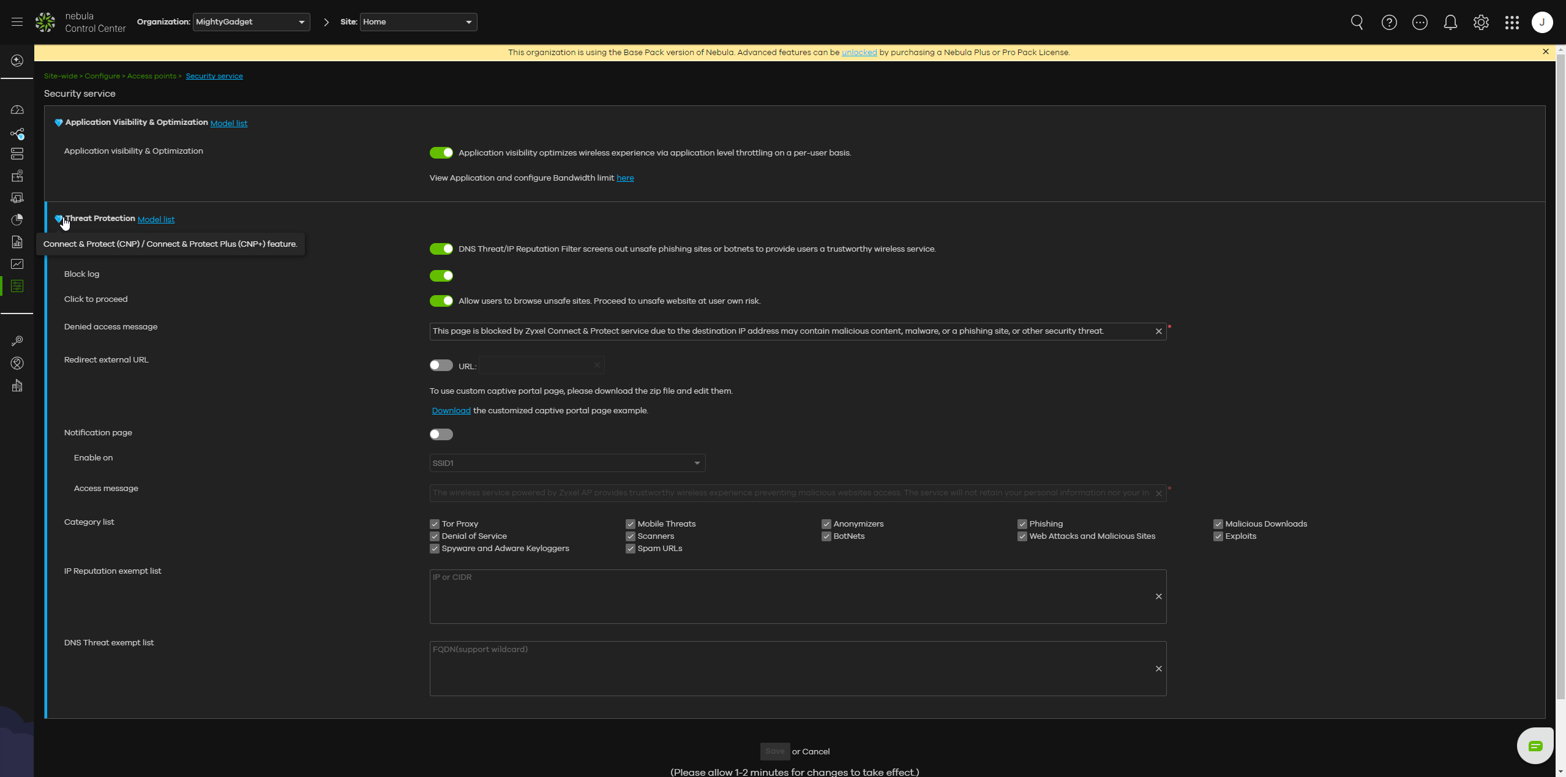The image size is (1566, 777).
Task: Open the Organization MightyGadget dropdown
Action: click(x=251, y=22)
